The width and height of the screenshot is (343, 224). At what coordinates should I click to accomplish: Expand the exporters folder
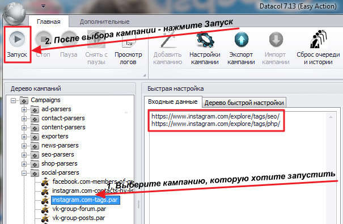24,137
